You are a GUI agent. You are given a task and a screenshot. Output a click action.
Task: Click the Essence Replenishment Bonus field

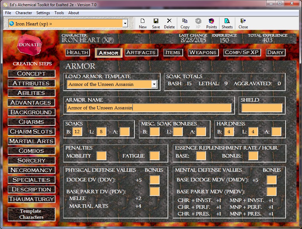click(x=253, y=156)
